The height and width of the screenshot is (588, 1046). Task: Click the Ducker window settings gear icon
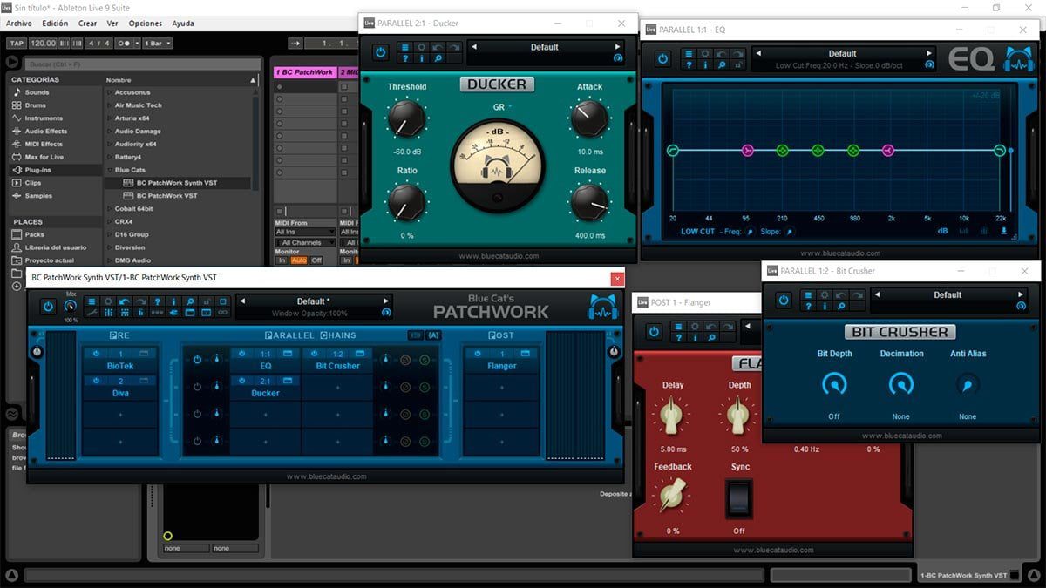(421, 47)
